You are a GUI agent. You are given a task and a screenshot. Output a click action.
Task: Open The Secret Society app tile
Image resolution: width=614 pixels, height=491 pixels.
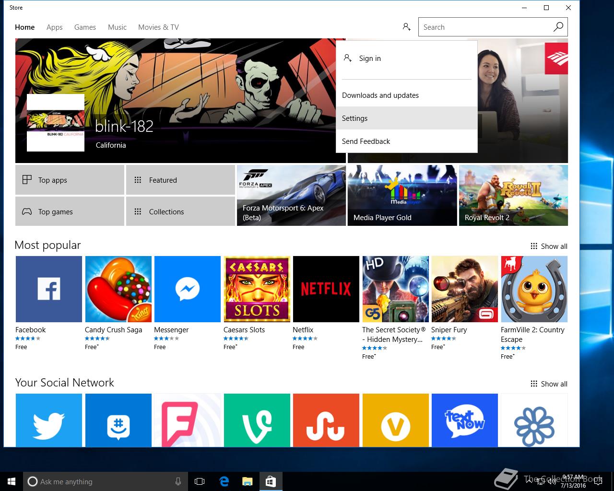click(x=396, y=289)
